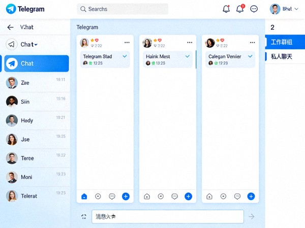This screenshot has width=305, height=228.
Task: Select the Telegram Stad item
Action: (105, 59)
